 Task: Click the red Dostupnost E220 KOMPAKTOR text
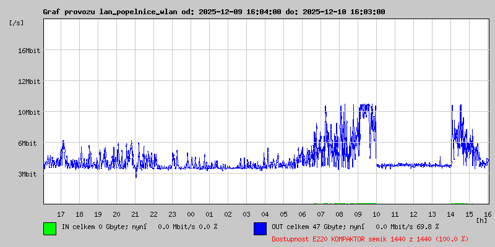coord(370,239)
